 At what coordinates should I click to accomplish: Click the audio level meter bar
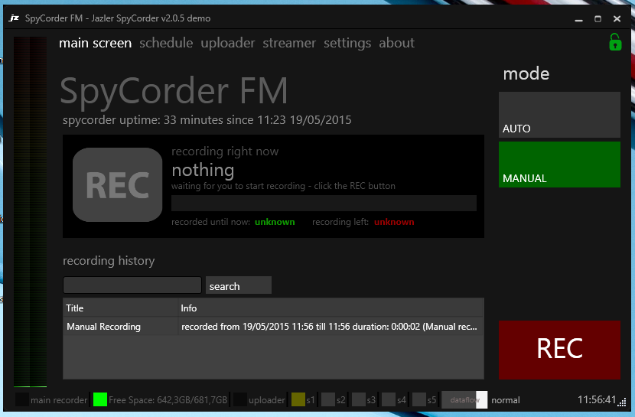pyautogui.click(x=30, y=212)
